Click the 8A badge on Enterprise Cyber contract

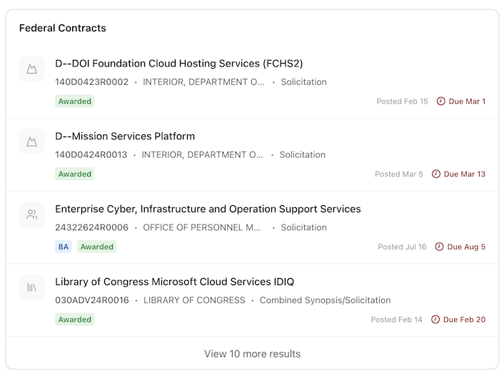64,247
